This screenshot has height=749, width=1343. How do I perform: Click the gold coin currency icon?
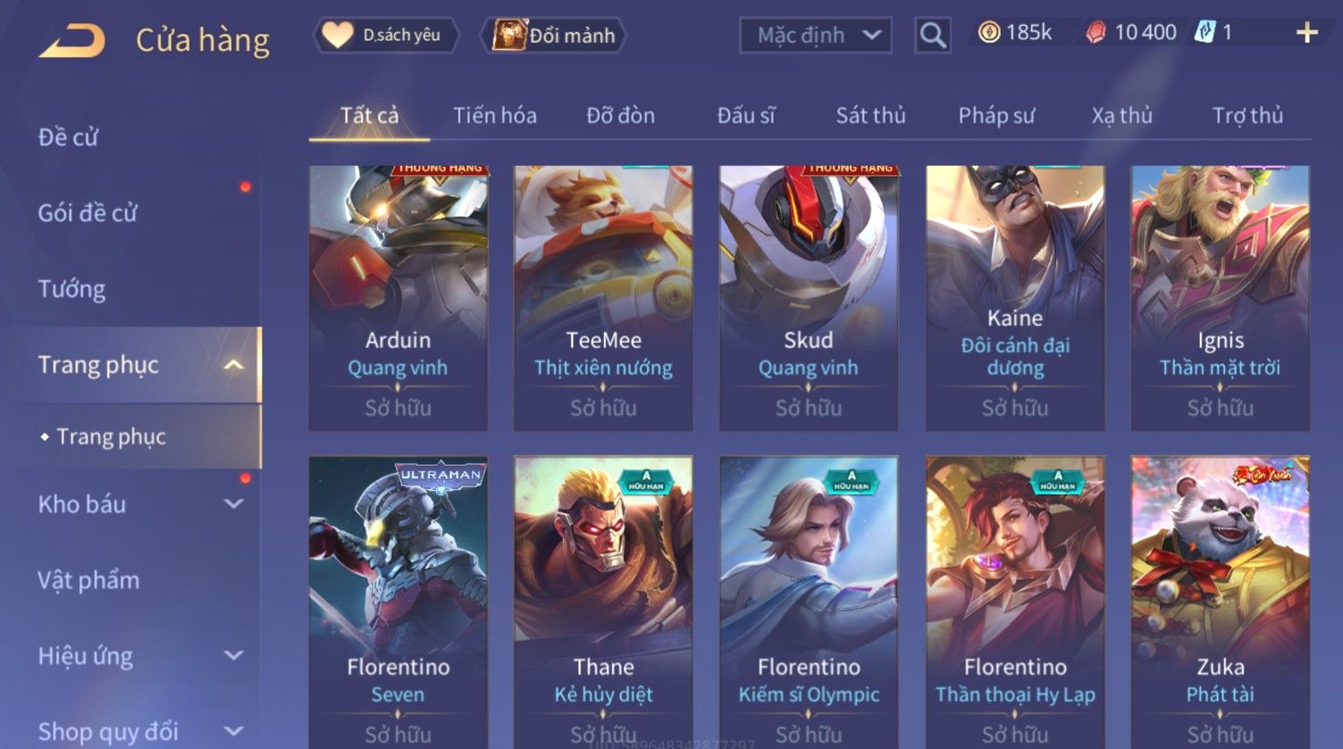tap(988, 33)
